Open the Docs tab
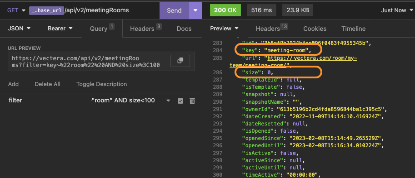The width and height of the screenshot is (415, 178). [184, 29]
